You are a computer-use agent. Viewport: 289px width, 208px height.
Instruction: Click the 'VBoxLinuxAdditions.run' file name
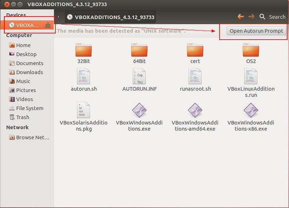coord(251,92)
